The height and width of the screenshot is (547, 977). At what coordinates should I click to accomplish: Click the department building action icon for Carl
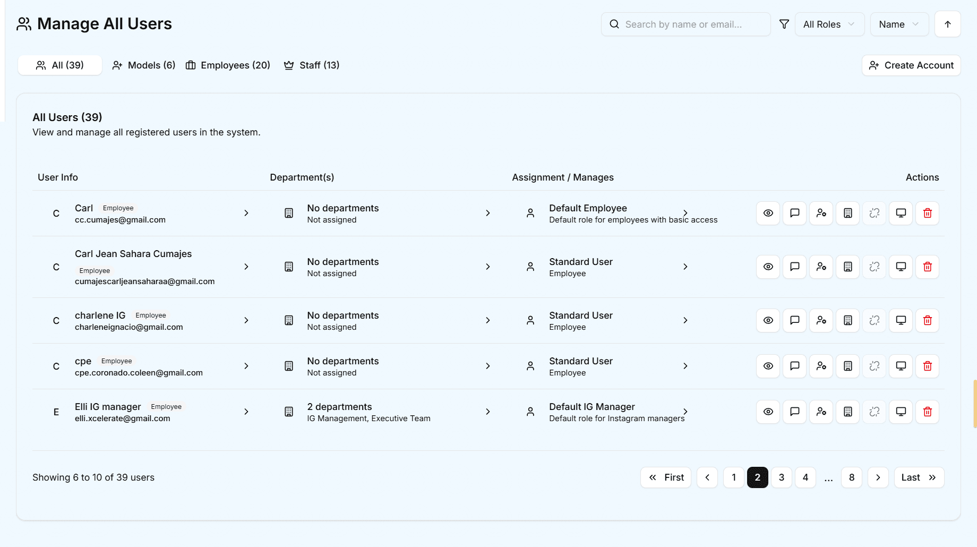pyautogui.click(x=848, y=213)
